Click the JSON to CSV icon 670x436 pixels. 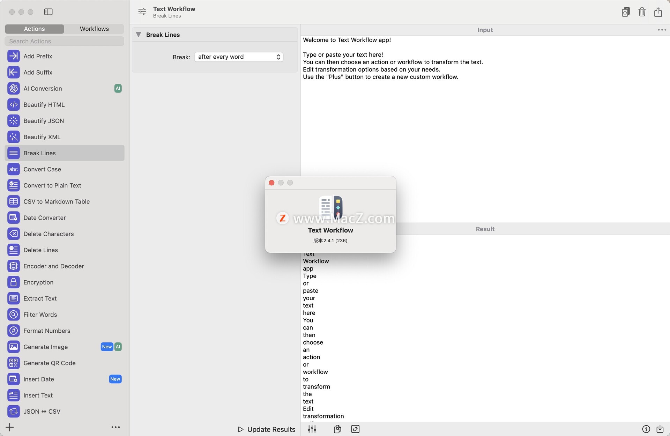point(13,412)
